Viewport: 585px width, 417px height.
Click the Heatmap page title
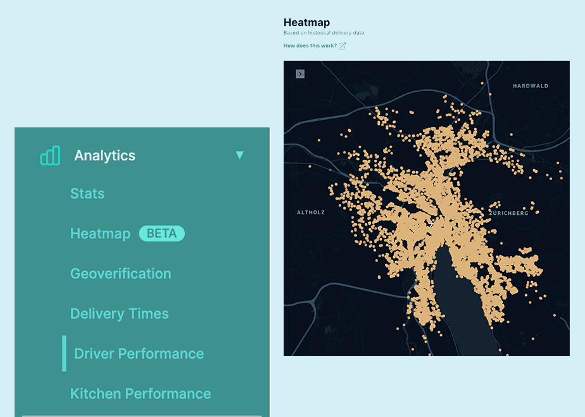tap(306, 22)
